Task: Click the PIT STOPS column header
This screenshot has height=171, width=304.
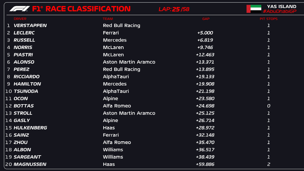Action: pos(268,19)
